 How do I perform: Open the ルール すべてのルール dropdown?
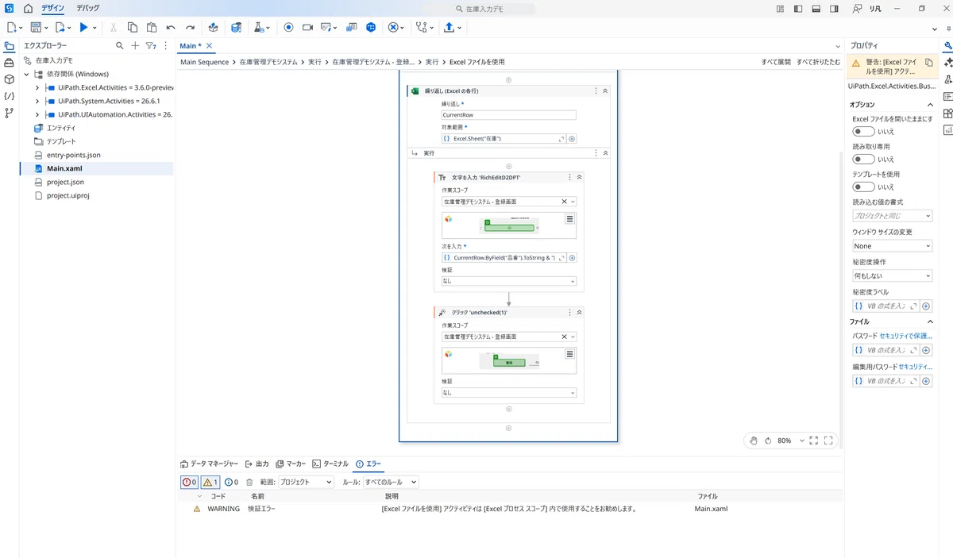tap(391, 482)
